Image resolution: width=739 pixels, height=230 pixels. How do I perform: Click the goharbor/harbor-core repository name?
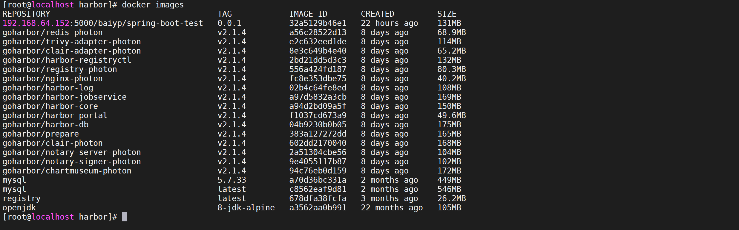[x=50, y=106]
